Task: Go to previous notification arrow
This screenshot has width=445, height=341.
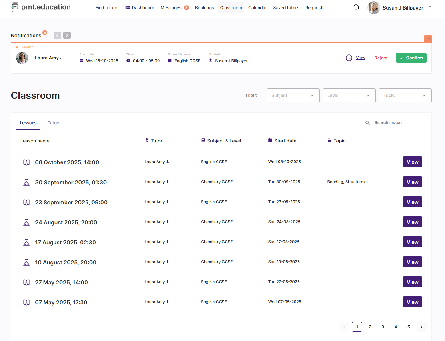Action: pyautogui.click(x=57, y=35)
